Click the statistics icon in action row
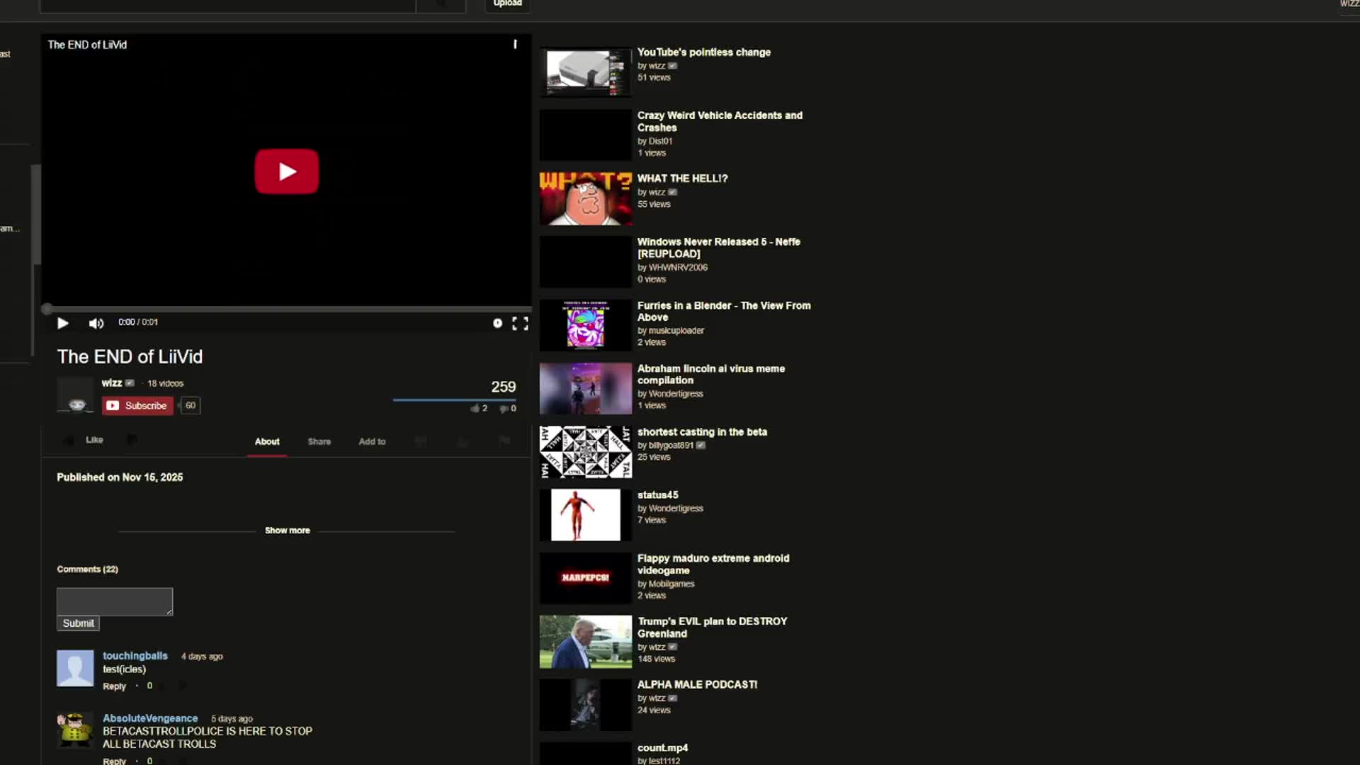This screenshot has height=765, width=1360. tap(463, 441)
